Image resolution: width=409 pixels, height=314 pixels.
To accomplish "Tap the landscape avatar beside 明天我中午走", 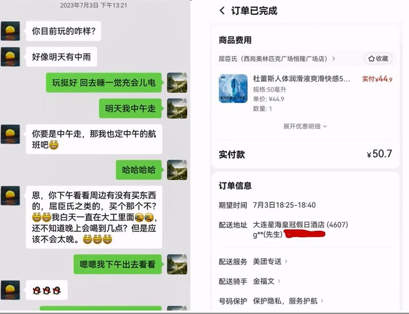I will click(177, 108).
